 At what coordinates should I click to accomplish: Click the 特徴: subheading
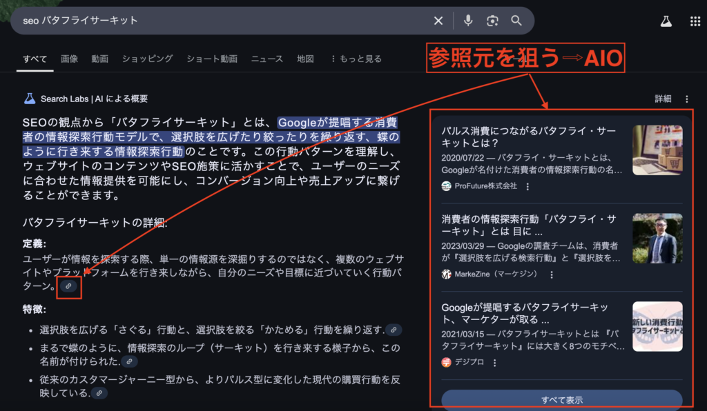35,309
